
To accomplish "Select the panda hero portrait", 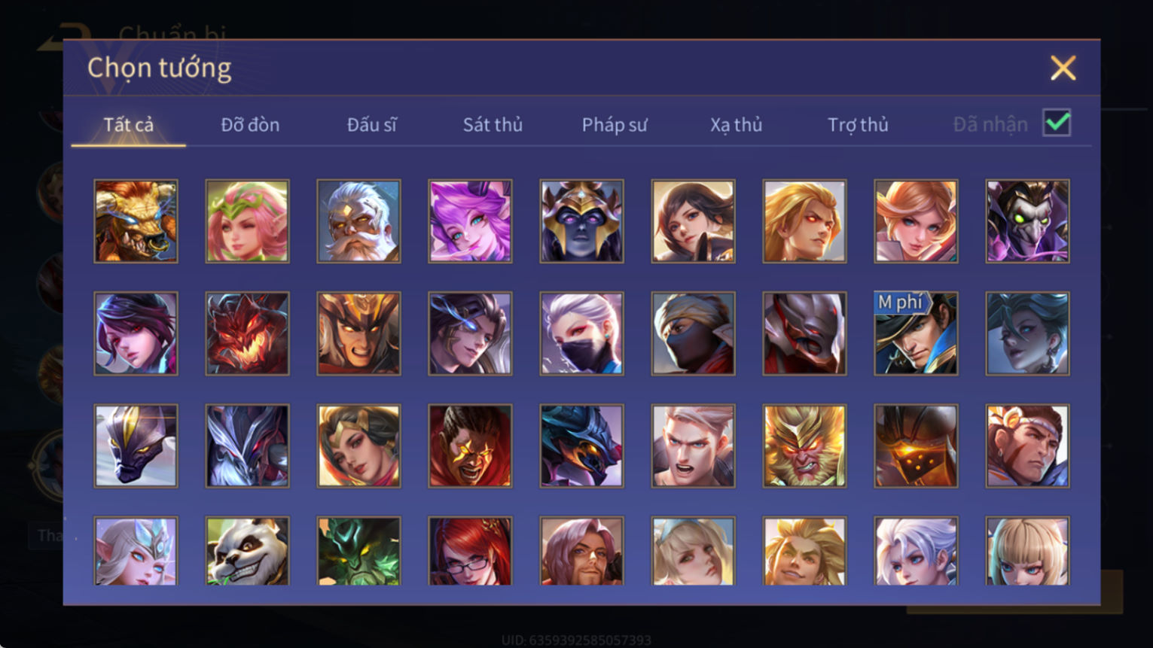I will [247, 551].
